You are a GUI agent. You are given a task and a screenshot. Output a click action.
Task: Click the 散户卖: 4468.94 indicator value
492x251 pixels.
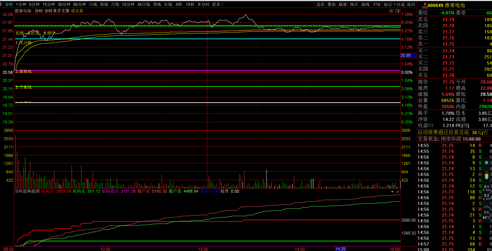coord(183,191)
